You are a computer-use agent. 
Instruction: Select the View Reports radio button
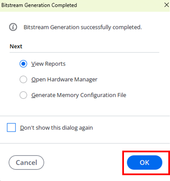[23, 64]
